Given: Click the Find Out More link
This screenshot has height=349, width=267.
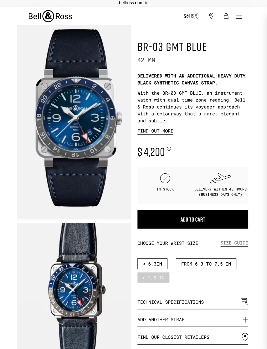Looking at the screenshot, I should (x=155, y=131).
